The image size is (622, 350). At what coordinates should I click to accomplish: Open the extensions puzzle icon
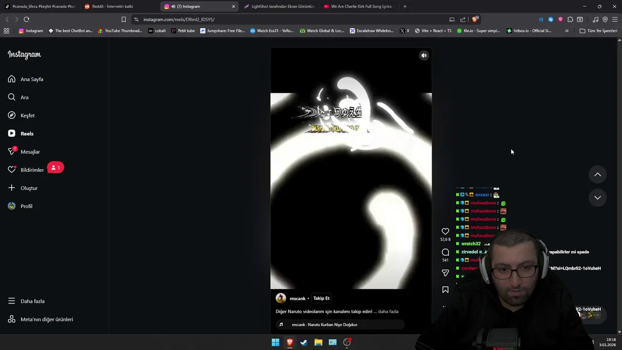tap(570, 19)
